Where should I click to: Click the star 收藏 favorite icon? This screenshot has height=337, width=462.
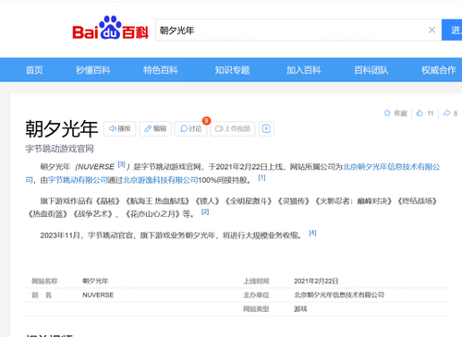[x=387, y=113]
